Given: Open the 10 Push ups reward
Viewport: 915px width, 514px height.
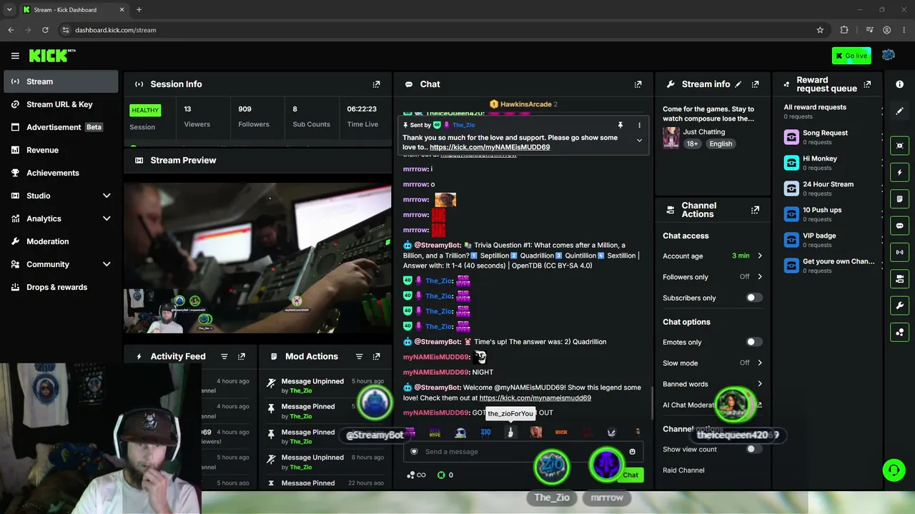Looking at the screenshot, I should [x=830, y=213].
